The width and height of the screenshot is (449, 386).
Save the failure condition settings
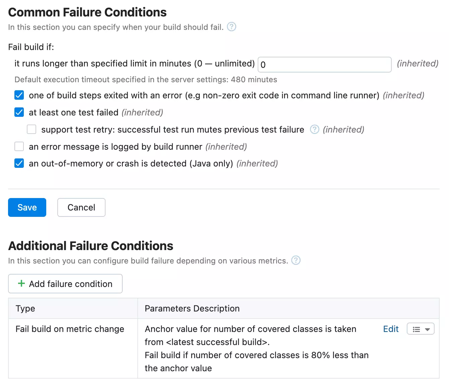coord(27,207)
